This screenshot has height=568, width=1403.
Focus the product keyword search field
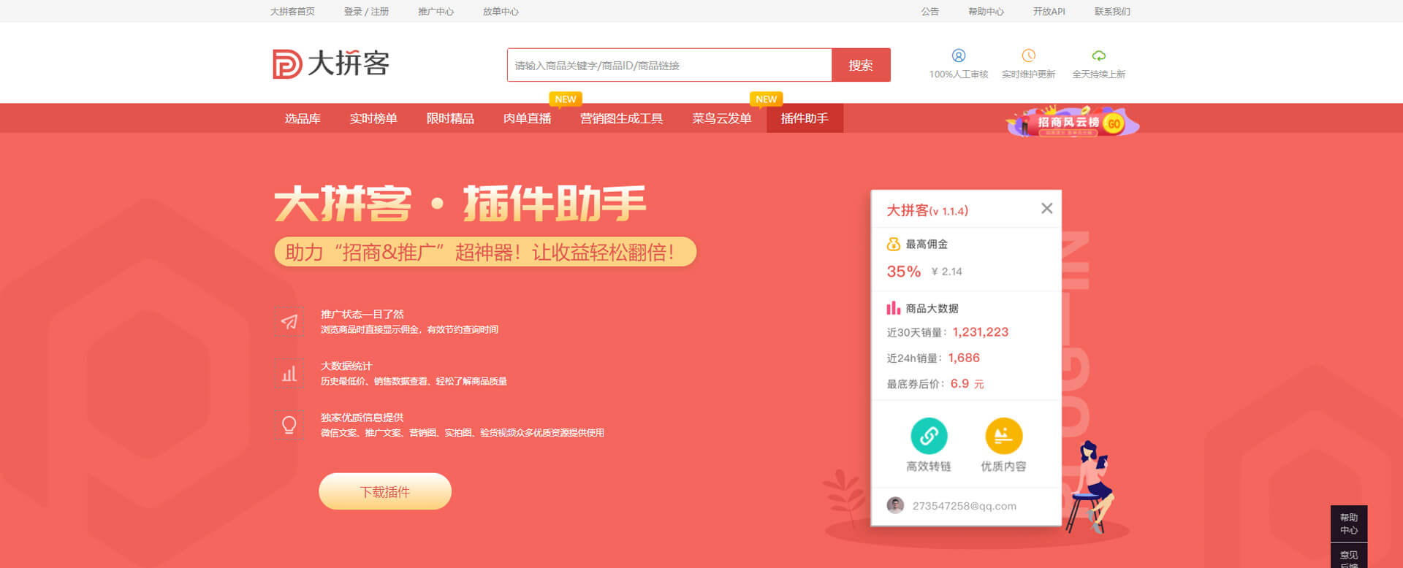[x=669, y=65]
